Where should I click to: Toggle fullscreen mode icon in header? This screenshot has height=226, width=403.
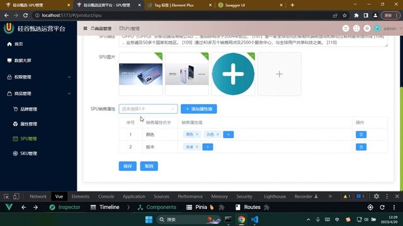pos(356,28)
